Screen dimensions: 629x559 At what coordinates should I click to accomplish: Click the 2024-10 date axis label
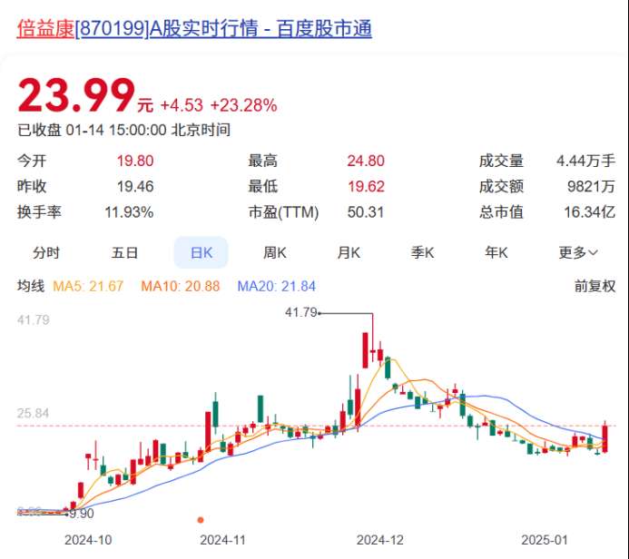[x=88, y=540]
